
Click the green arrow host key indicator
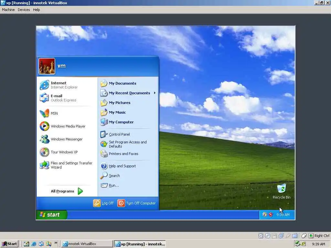(311, 235)
